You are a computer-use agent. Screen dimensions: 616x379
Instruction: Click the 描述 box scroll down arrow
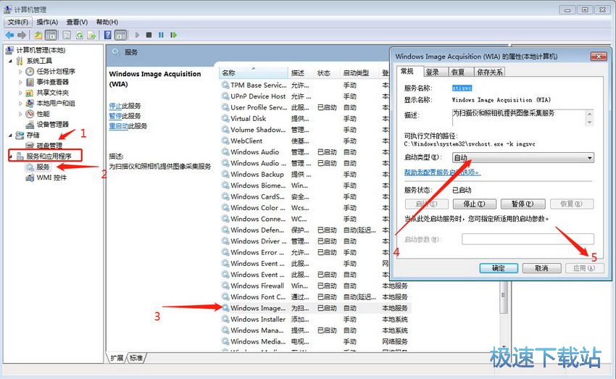pyautogui.click(x=589, y=122)
